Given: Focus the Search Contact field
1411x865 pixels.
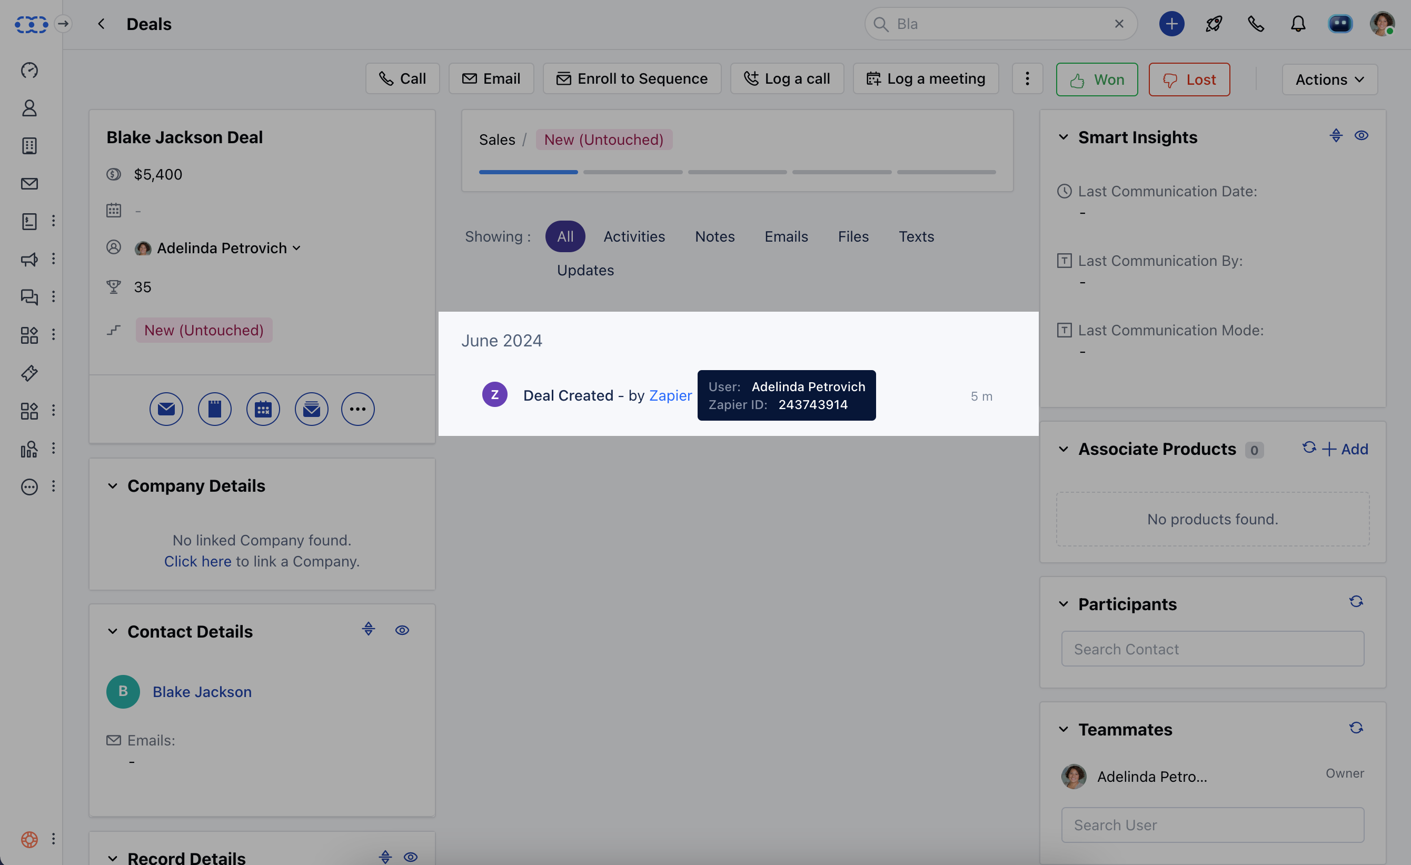Looking at the screenshot, I should (1213, 649).
